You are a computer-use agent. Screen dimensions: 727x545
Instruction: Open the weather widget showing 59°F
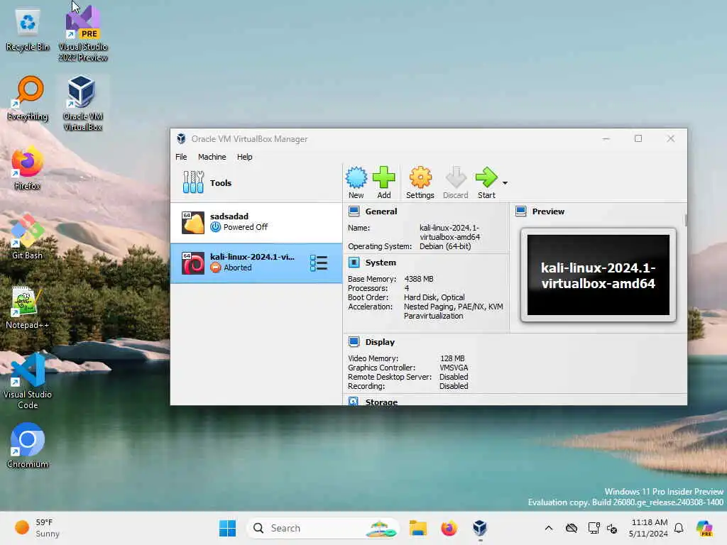tap(37, 528)
